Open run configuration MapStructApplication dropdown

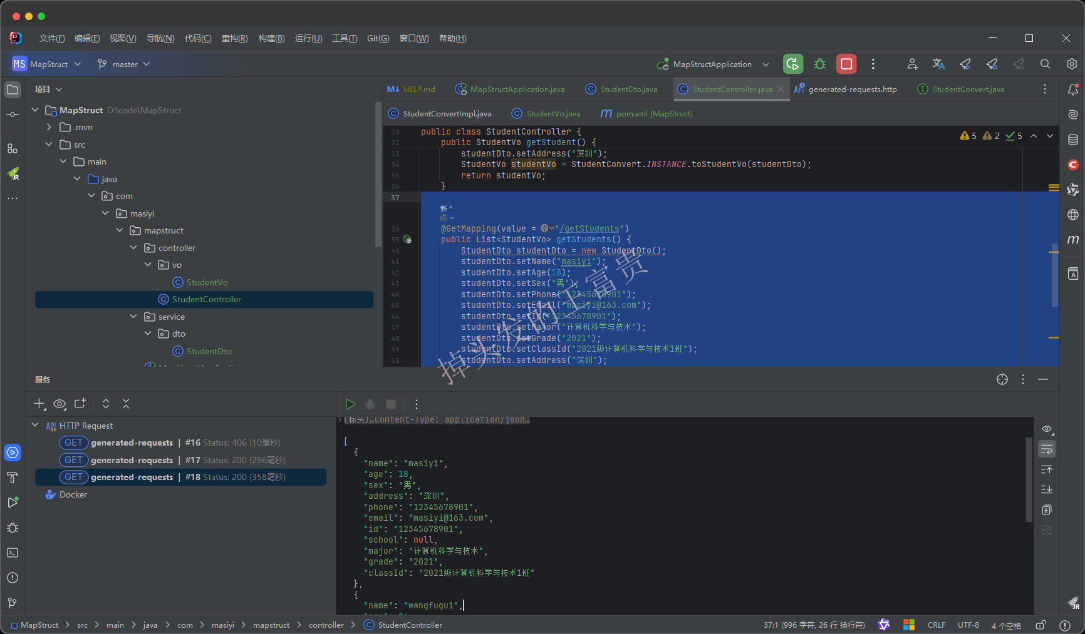[x=713, y=64]
